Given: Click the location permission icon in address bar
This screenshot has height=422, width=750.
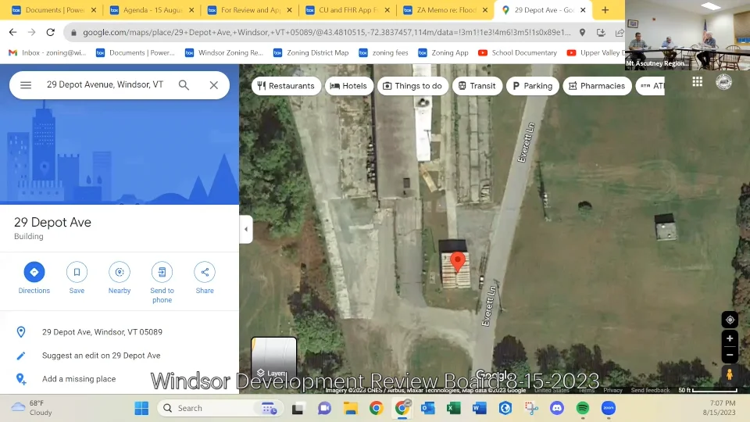Looking at the screenshot, I should coord(582,33).
